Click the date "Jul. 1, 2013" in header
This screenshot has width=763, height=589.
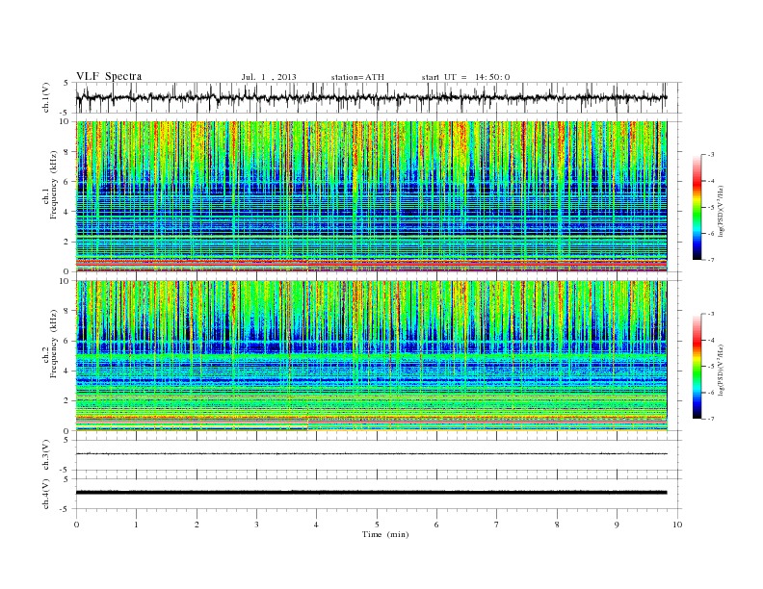pyautogui.click(x=269, y=77)
